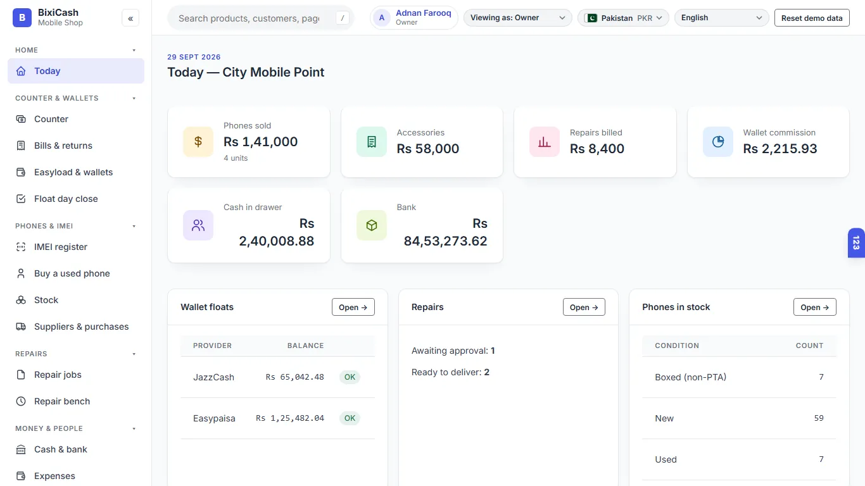The height and width of the screenshot is (486, 865).
Task: Go to Stock page
Action: (76, 300)
